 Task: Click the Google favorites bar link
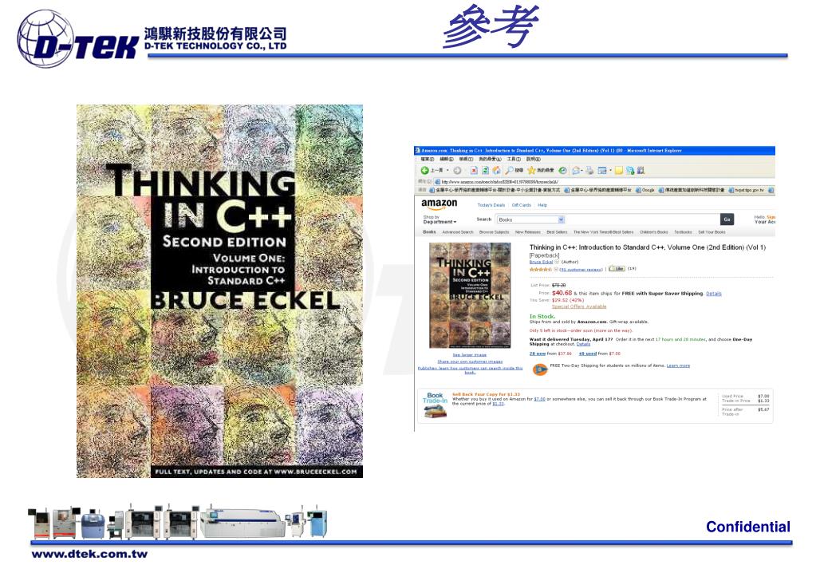click(645, 190)
